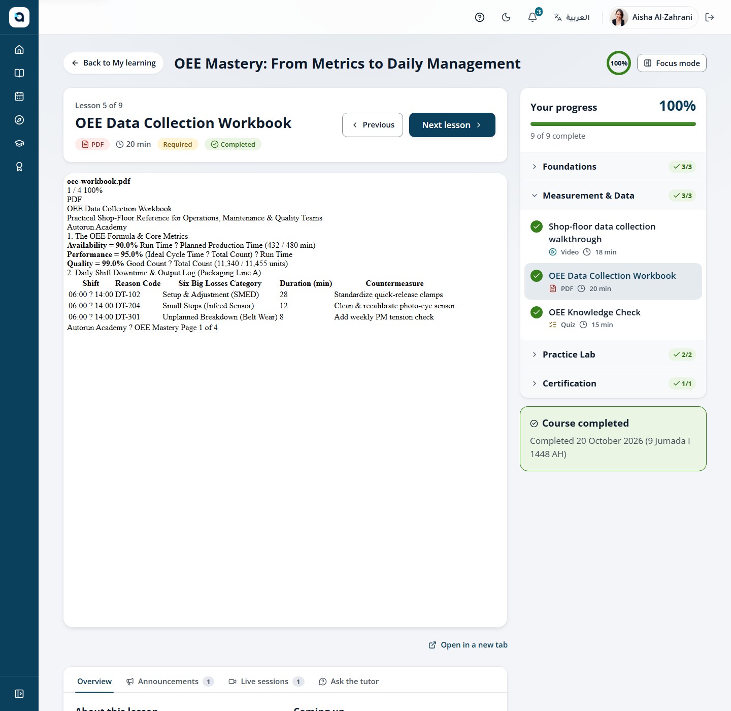This screenshot has width=731, height=711.
Task: Click the red PDF type badge under the lesson title
Action: (92, 144)
